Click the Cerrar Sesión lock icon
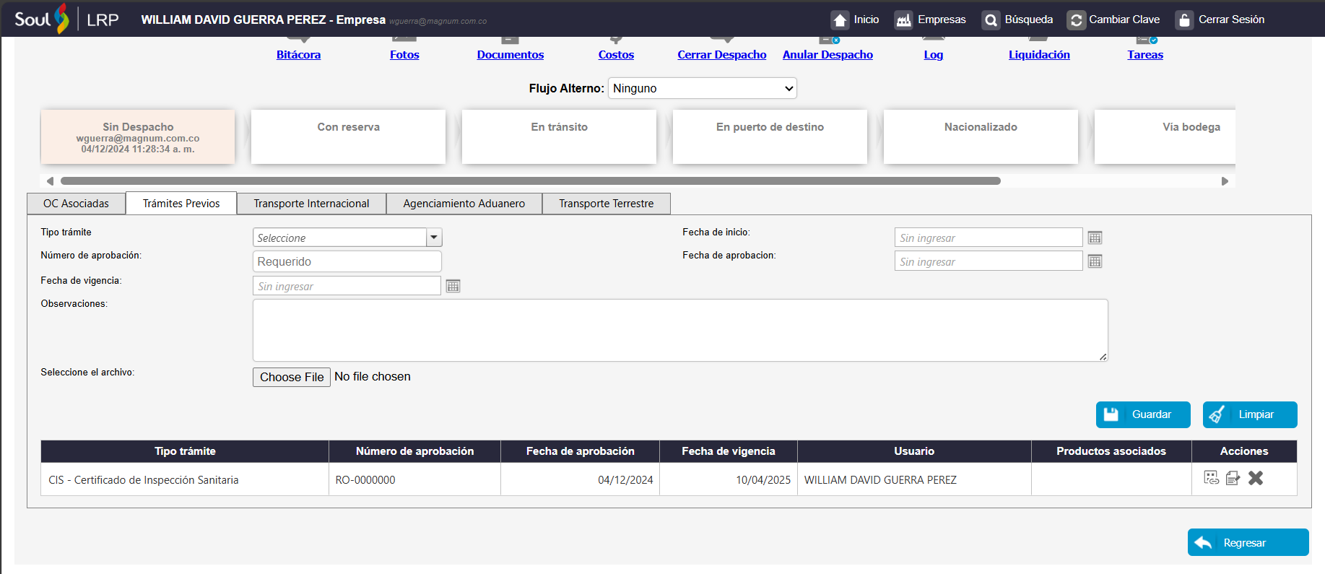 click(1184, 20)
